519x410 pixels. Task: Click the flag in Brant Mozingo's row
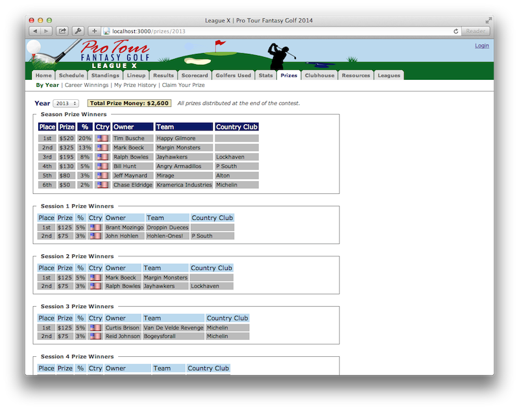95,227
